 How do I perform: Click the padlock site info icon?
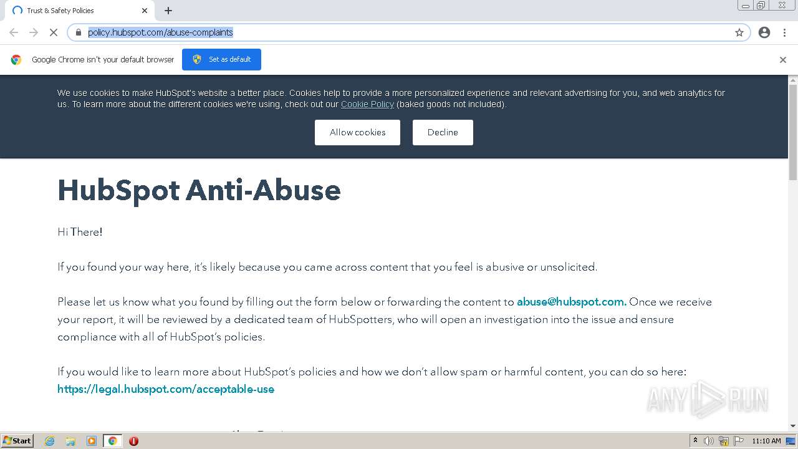click(x=79, y=32)
